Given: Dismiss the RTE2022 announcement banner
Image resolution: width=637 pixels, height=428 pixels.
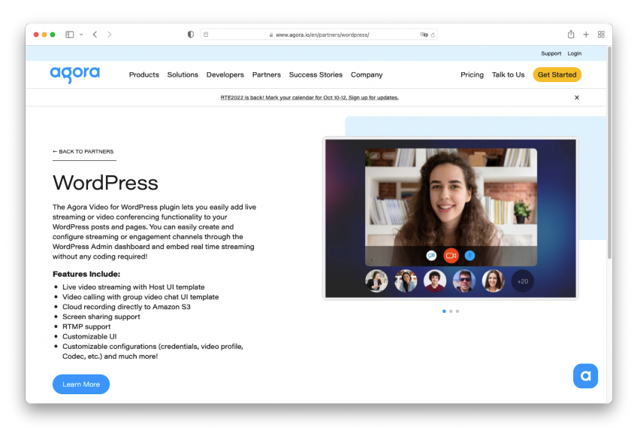Looking at the screenshot, I should [577, 98].
